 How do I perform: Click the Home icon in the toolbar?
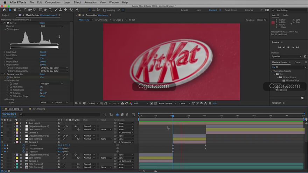click(x=4, y=10)
